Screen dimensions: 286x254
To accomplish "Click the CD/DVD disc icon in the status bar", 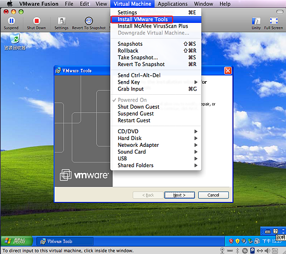I will 245,250.
